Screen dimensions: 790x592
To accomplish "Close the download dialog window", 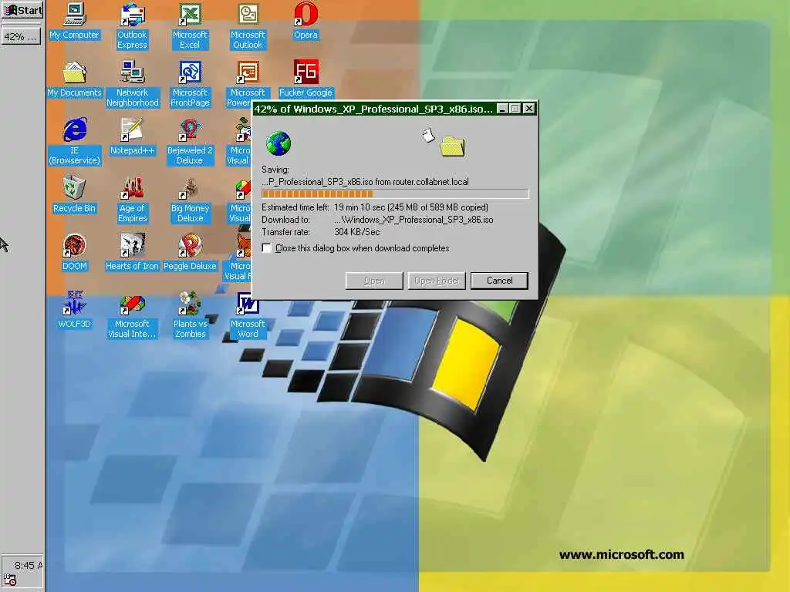I will point(528,109).
